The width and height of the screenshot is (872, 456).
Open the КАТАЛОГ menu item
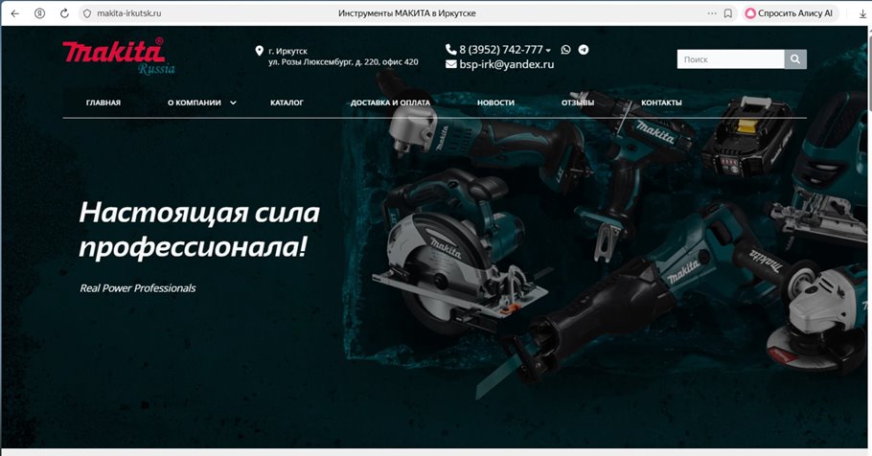coord(287,103)
